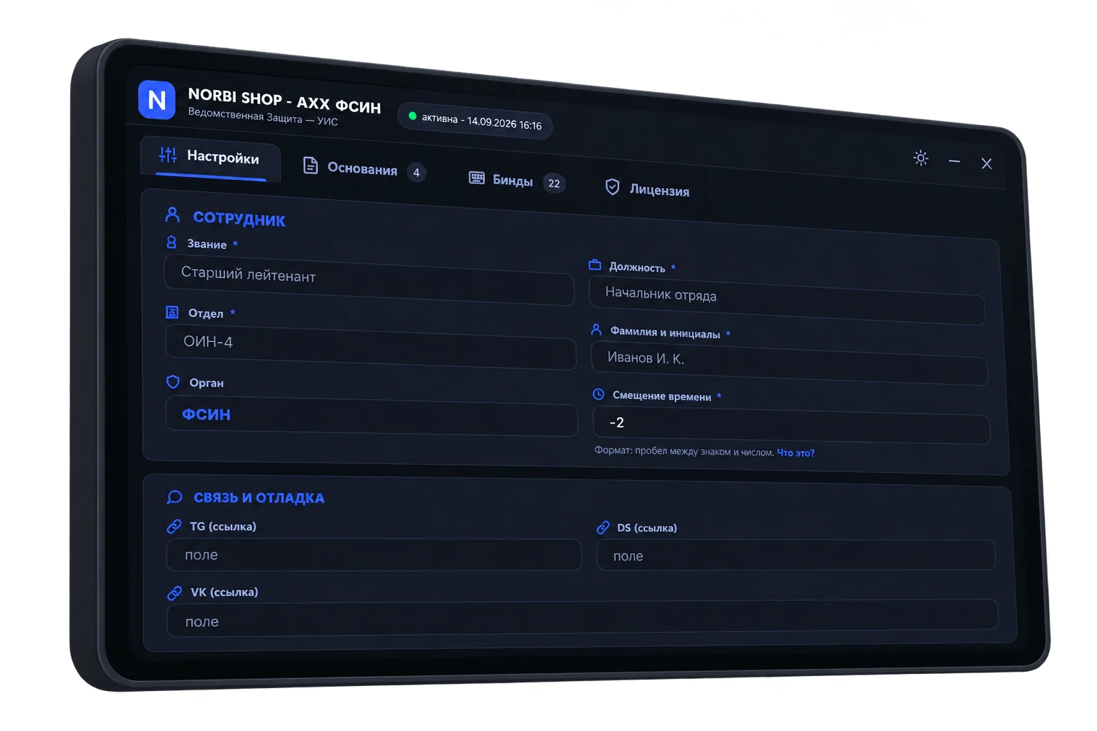The image size is (1097, 731).
Task: Toggle theme with the sun icon
Action: click(x=921, y=158)
